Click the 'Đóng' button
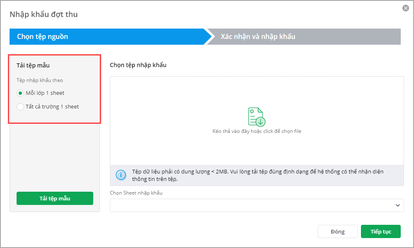Image resolution: width=414 pixels, height=248 pixels. point(337,231)
